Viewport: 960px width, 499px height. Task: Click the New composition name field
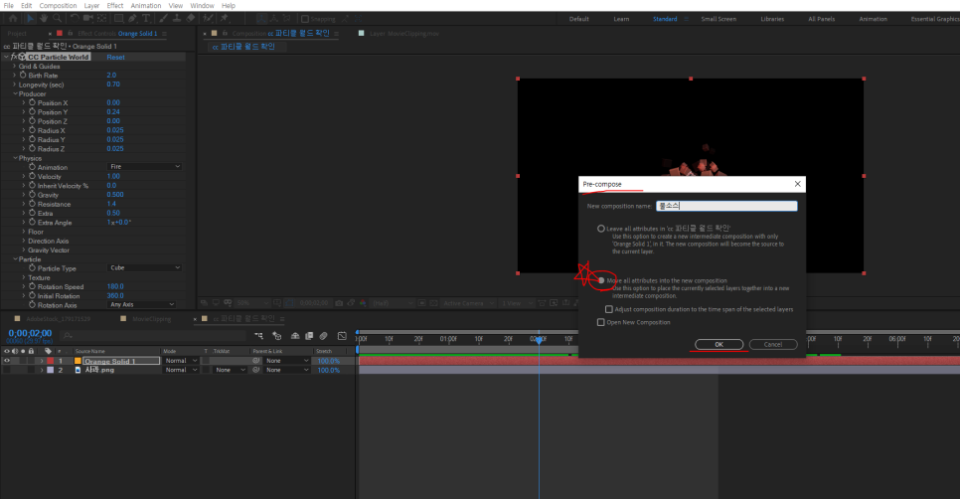click(x=726, y=206)
